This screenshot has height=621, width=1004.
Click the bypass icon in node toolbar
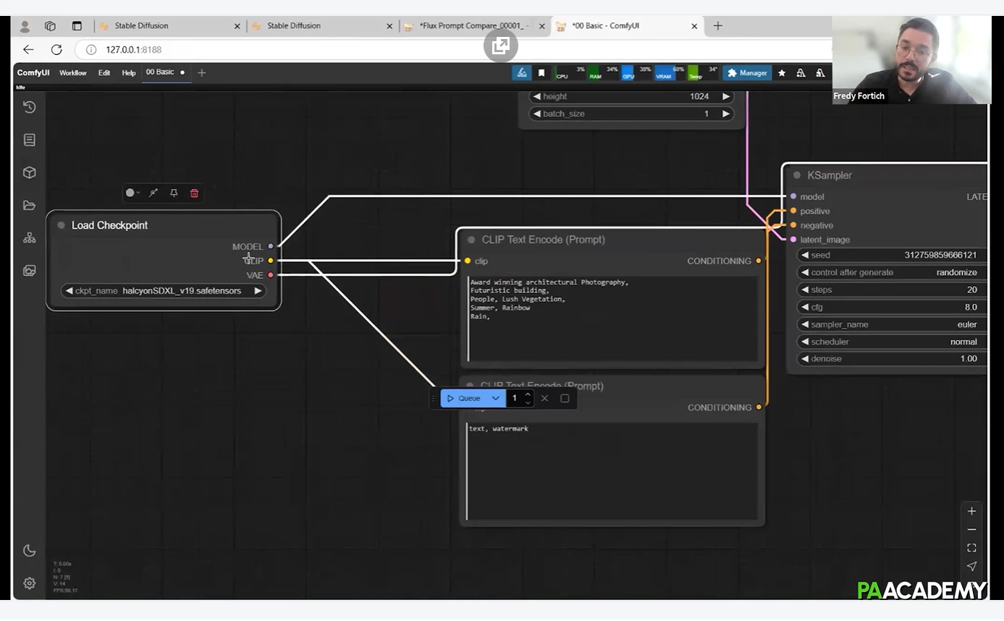pos(153,193)
